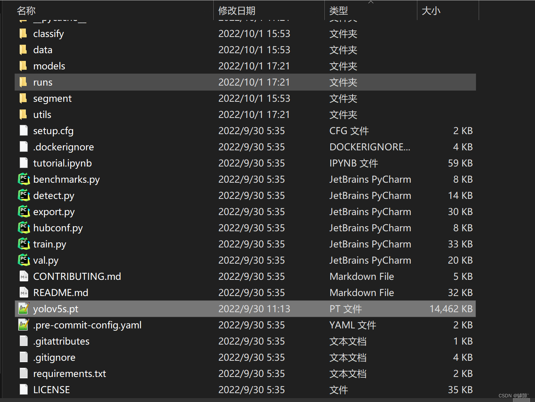Image resolution: width=535 pixels, height=402 pixels.
Task: Click the LICENSE file icon
Action: 24,390
